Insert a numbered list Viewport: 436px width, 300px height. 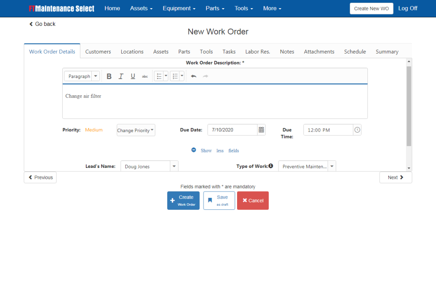(175, 76)
